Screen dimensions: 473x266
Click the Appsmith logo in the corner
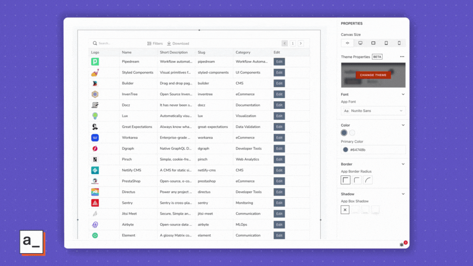pyautogui.click(x=32, y=242)
